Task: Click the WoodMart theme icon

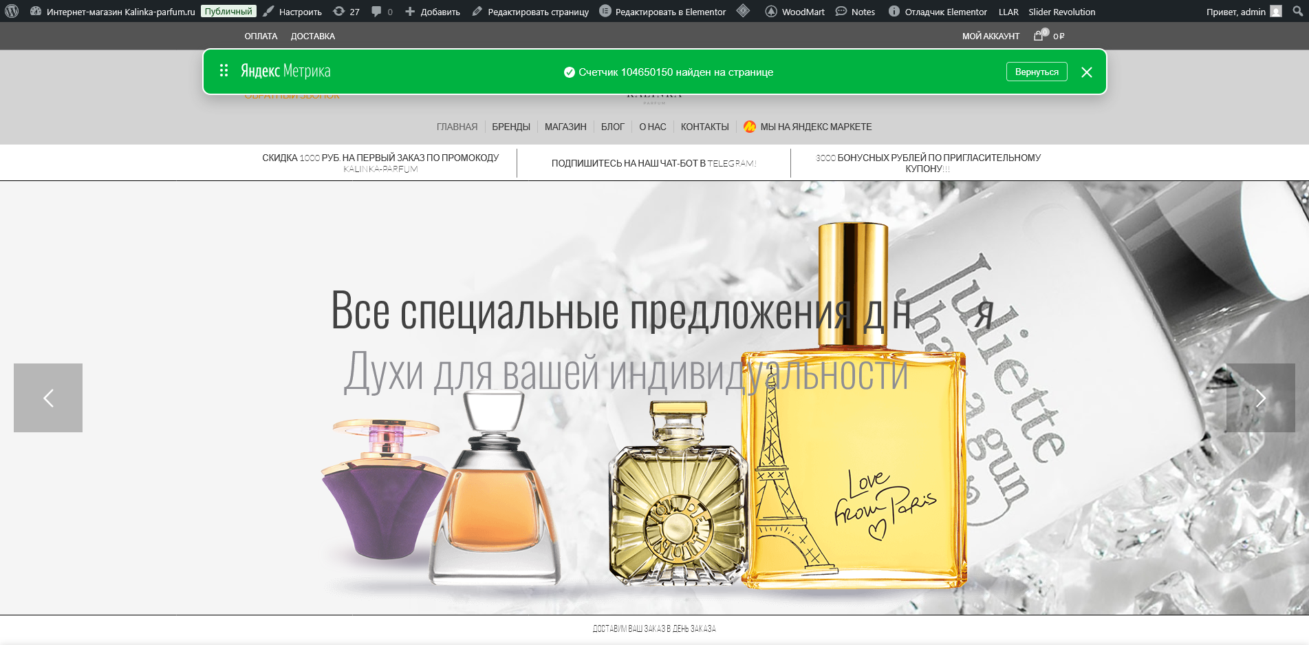Action: pos(770,11)
